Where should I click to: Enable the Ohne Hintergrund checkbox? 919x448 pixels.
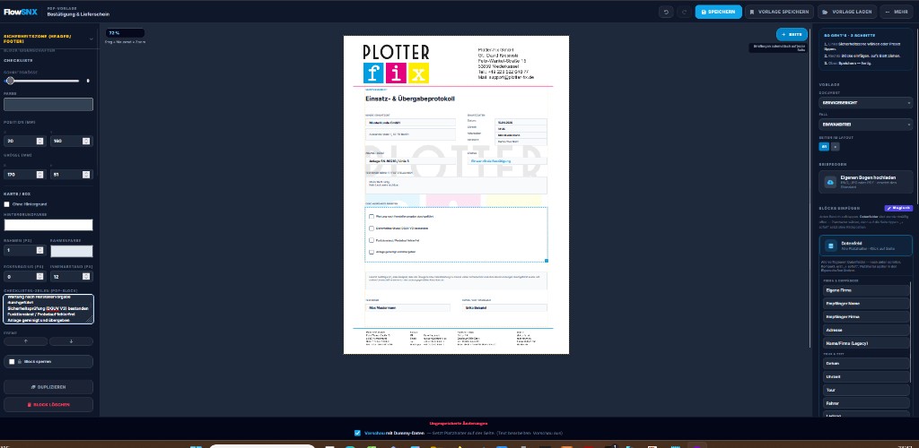click(7, 204)
